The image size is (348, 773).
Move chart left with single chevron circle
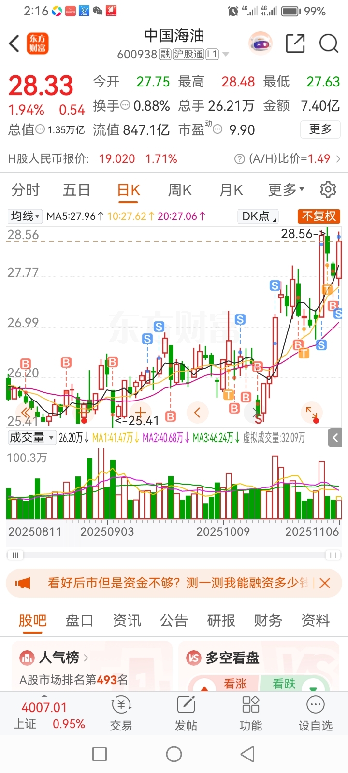197,413
